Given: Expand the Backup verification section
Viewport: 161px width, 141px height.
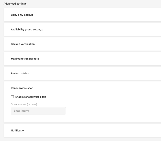Looking at the screenshot, I should click(x=82, y=44).
